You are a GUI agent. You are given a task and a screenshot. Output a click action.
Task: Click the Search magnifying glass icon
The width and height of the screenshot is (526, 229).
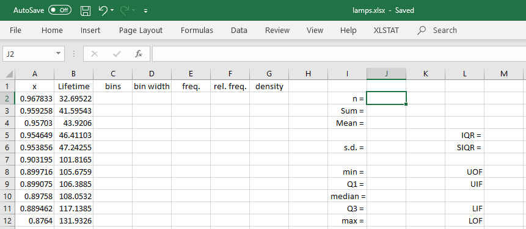(422, 31)
